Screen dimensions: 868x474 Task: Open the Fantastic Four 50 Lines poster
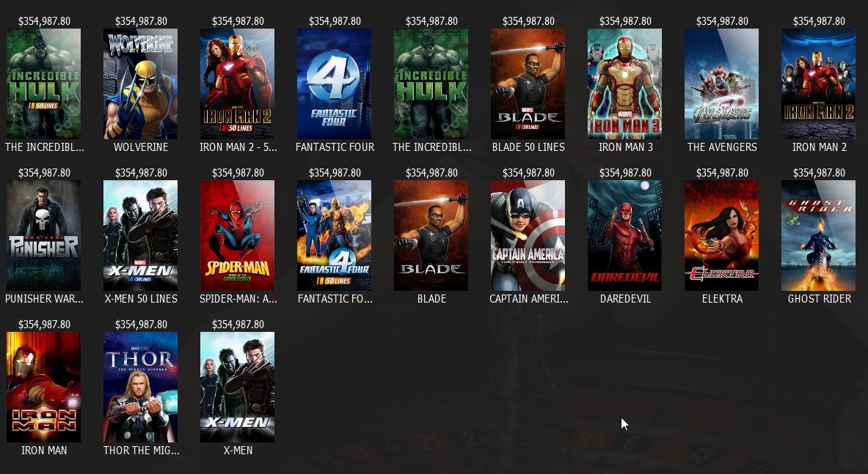pyautogui.click(x=335, y=235)
